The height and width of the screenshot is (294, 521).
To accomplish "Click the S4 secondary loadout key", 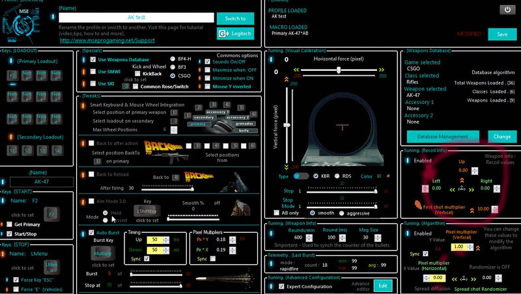I will [x=57, y=151].
